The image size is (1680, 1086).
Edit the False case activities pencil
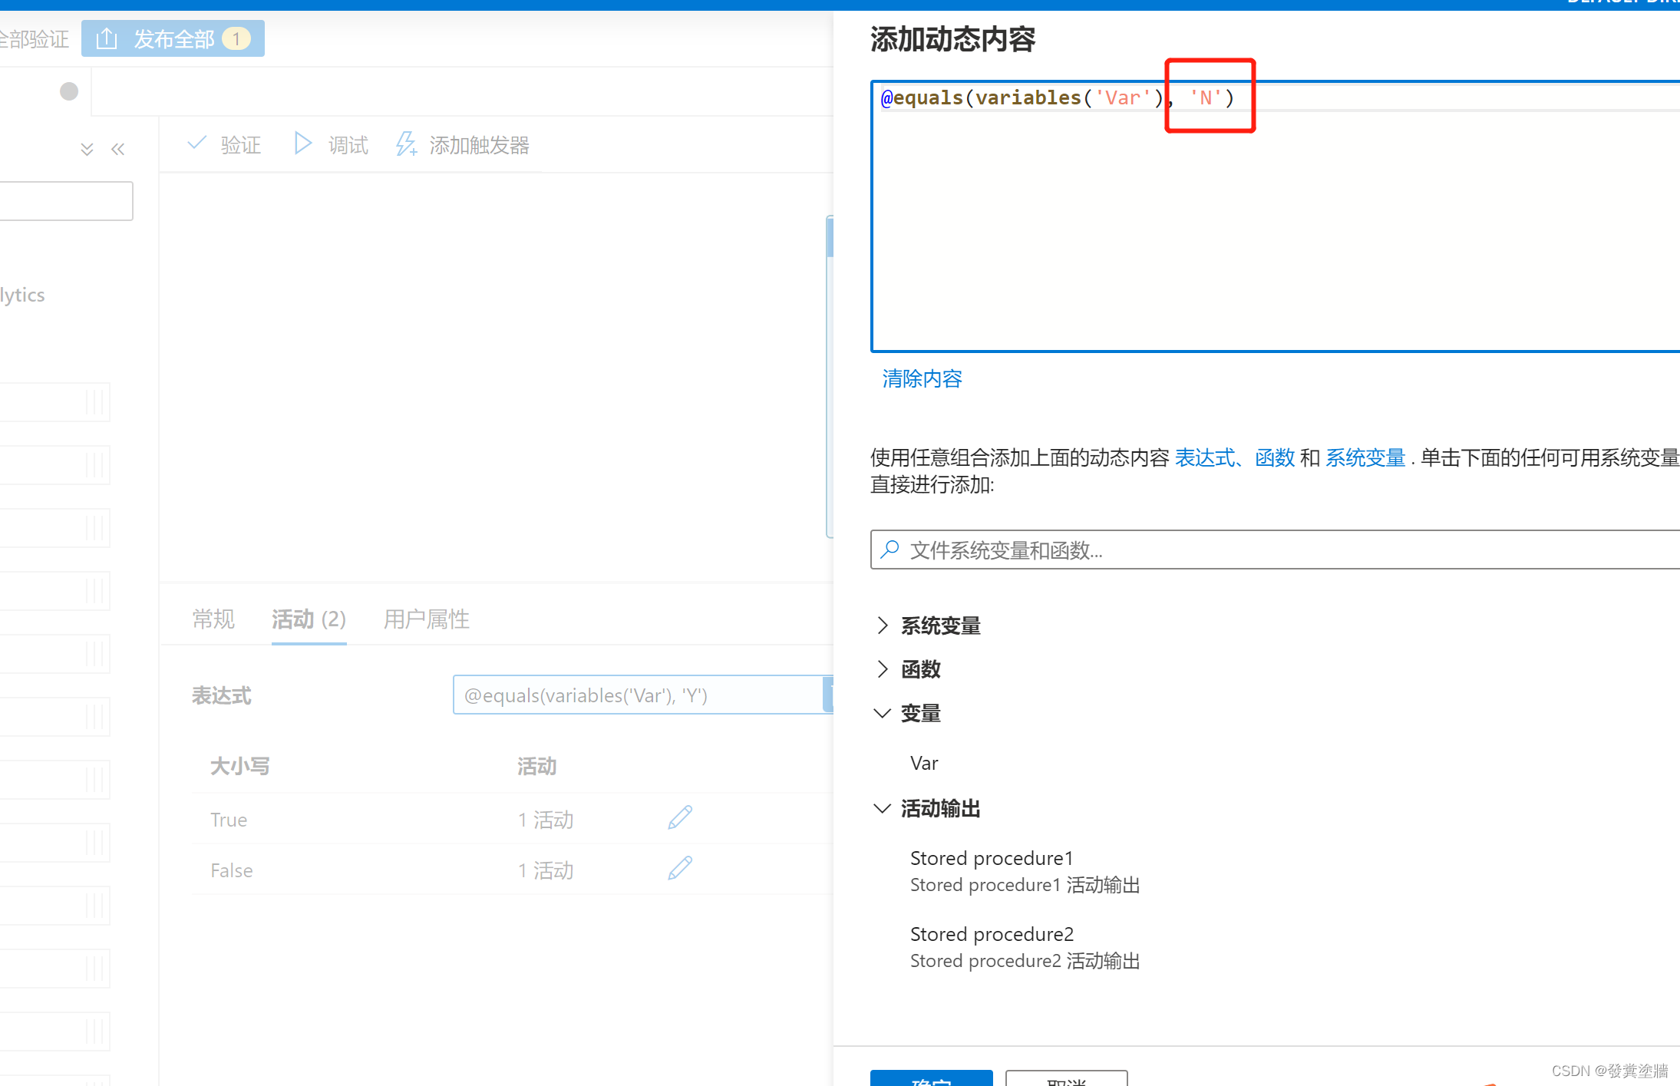680,868
